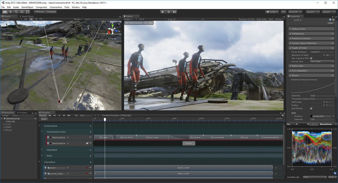
Task: Toggle Timeline play range button
Action: 76,115
